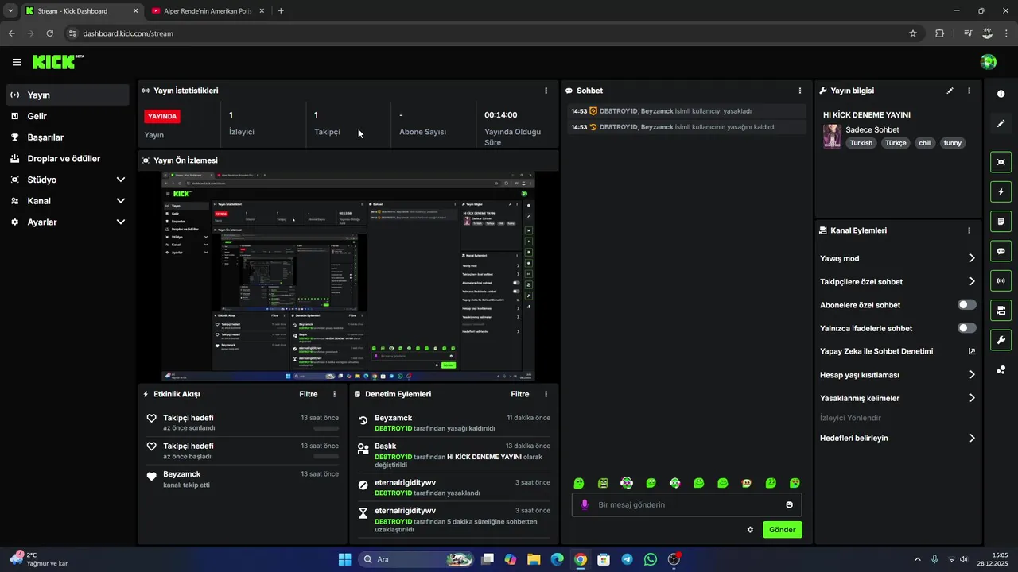Open Takipçilere özel sohbet chevron
The height and width of the screenshot is (572, 1018).
(972, 281)
